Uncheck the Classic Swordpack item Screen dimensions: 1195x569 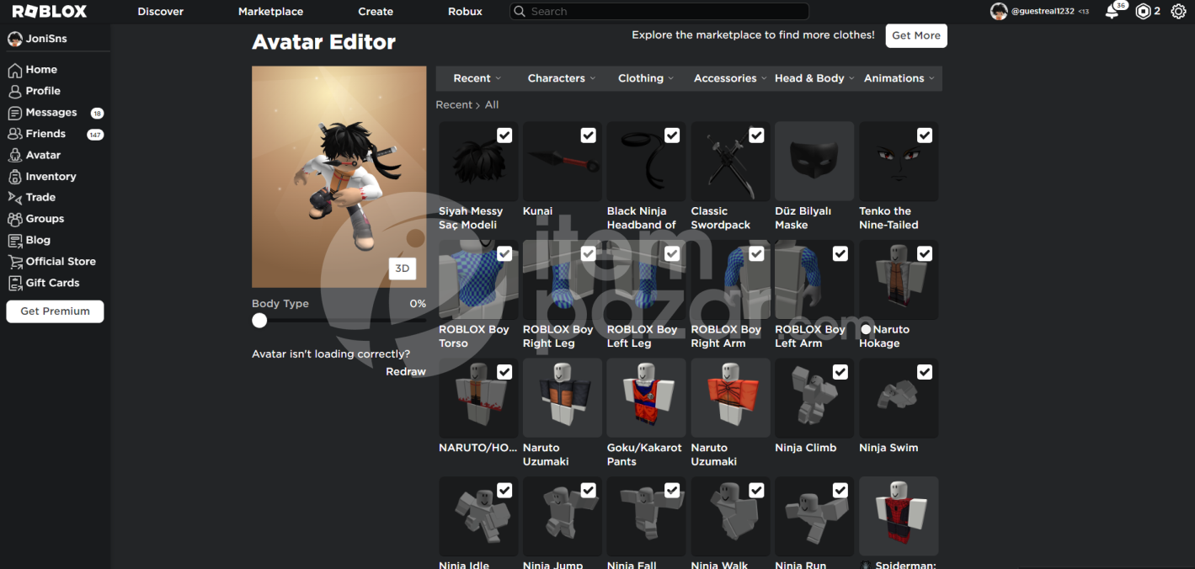(756, 136)
